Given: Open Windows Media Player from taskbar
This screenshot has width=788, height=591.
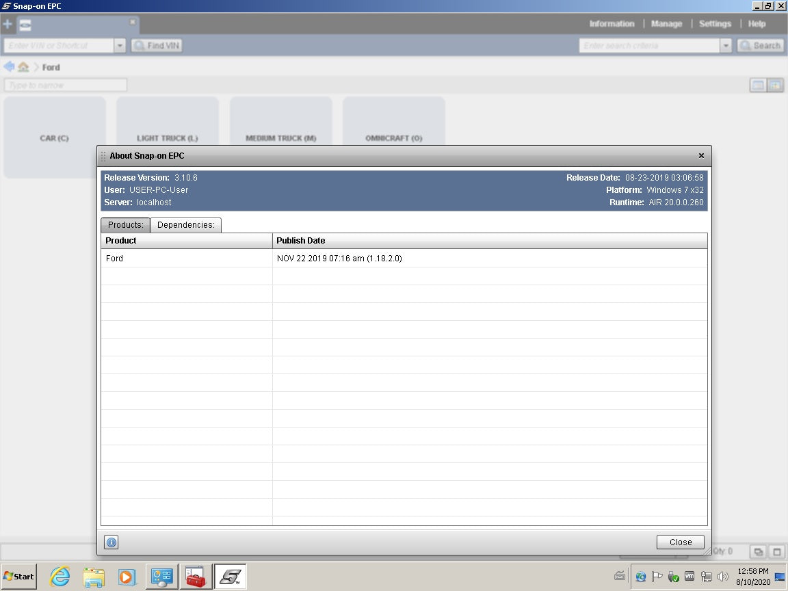Looking at the screenshot, I should (x=127, y=577).
